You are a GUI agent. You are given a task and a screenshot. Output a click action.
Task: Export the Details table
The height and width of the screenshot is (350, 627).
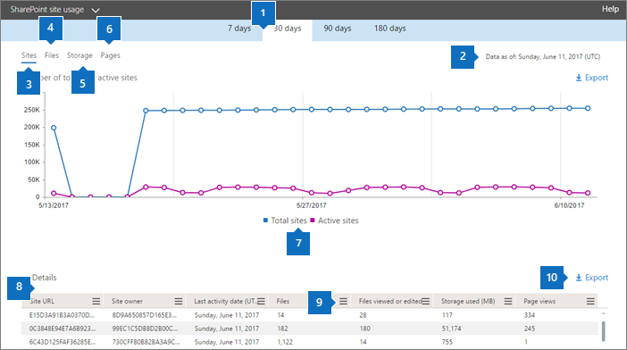click(592, 278)
